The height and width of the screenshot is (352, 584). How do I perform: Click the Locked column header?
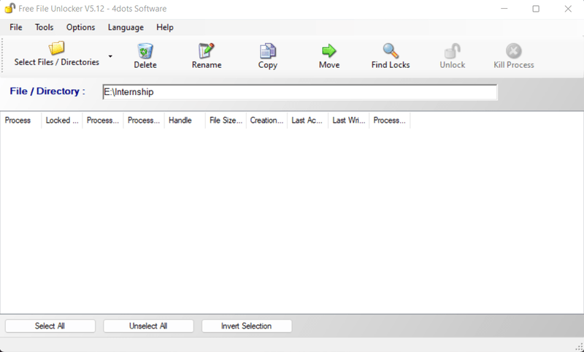tap(62, 120)
